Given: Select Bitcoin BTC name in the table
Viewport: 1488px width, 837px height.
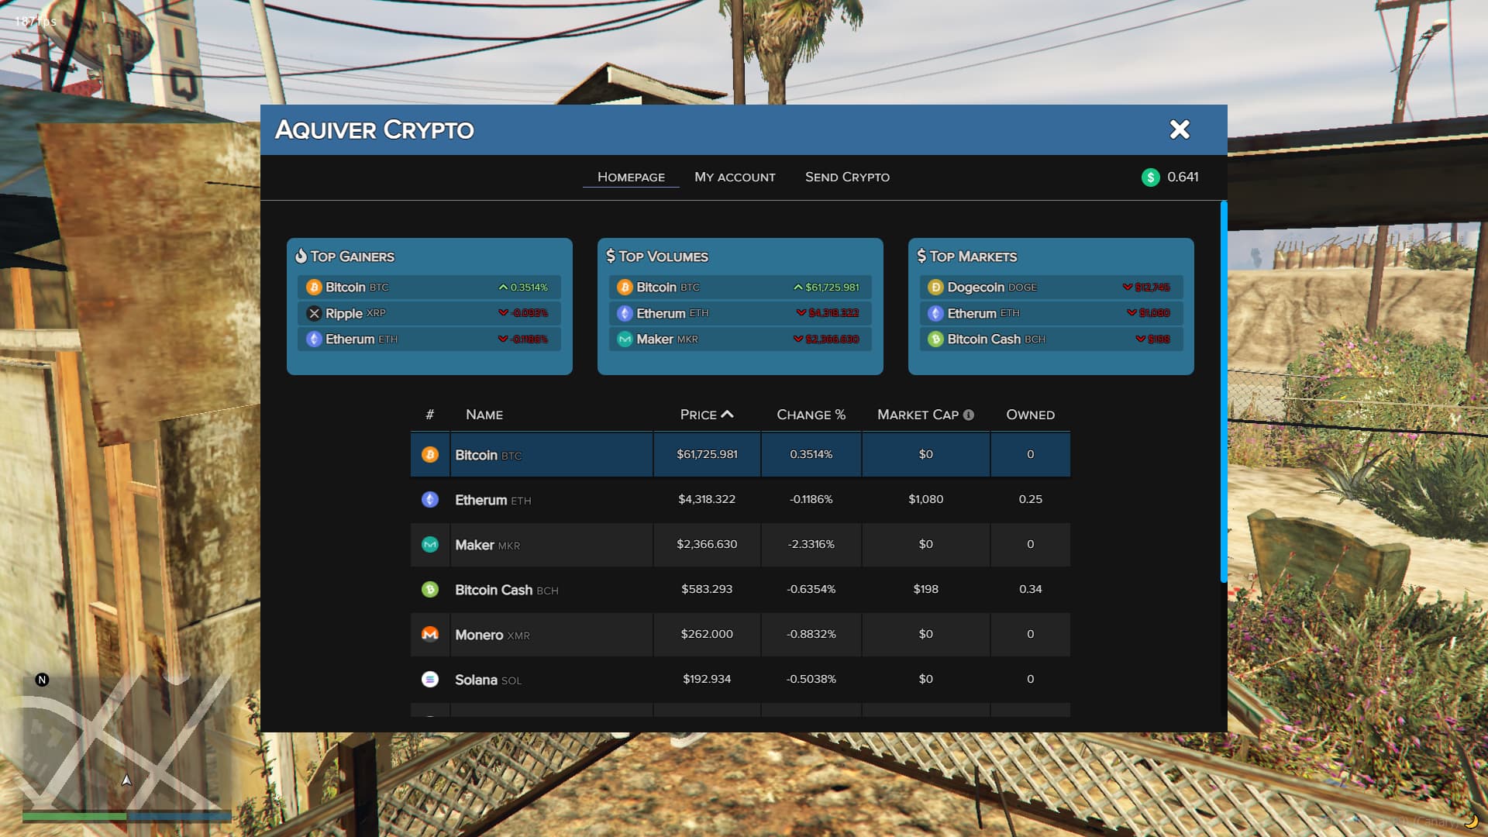Looking at the screenshot, I should tap(488, 455).
